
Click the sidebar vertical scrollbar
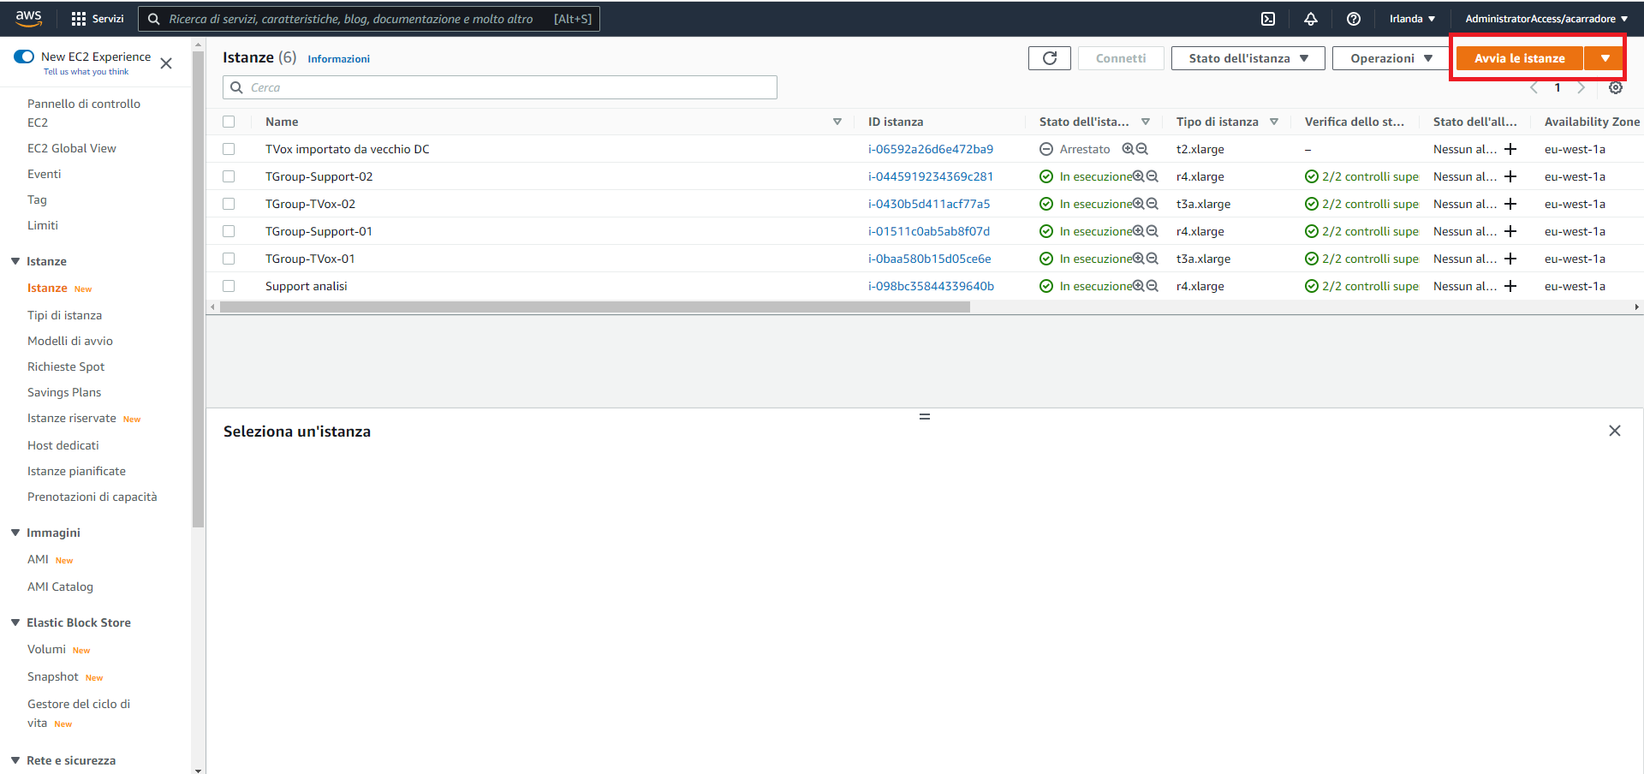click(199, 289)
